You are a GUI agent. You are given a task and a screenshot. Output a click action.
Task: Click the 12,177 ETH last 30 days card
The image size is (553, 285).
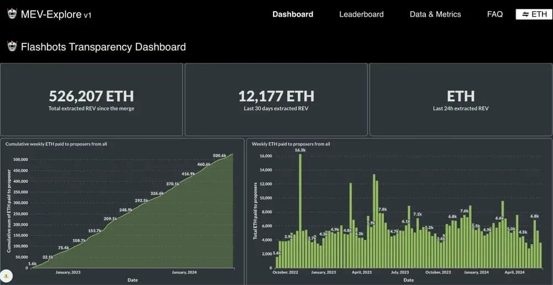(276, 99)
